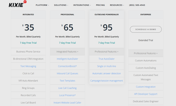The image size is (176, 106).
Task: Open Campaign/session management link
Action: [x=107, y=81]
